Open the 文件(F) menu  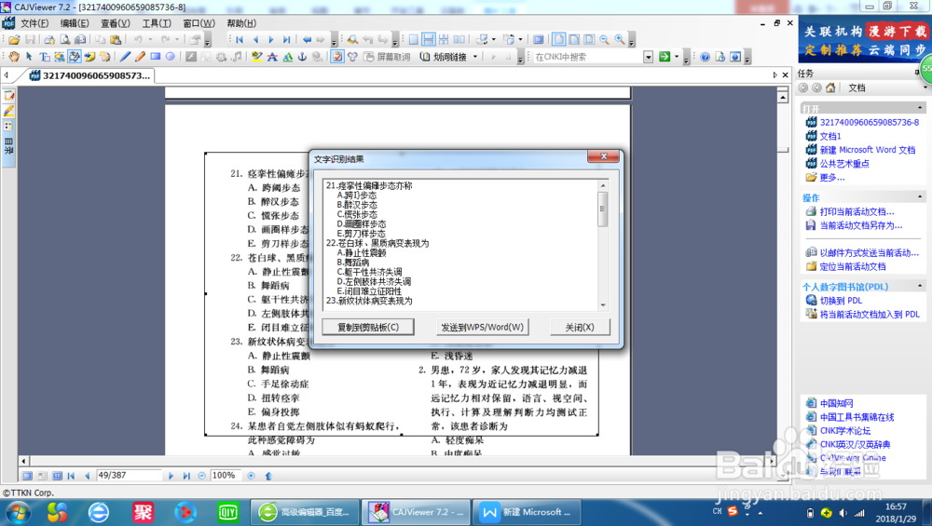34,23
